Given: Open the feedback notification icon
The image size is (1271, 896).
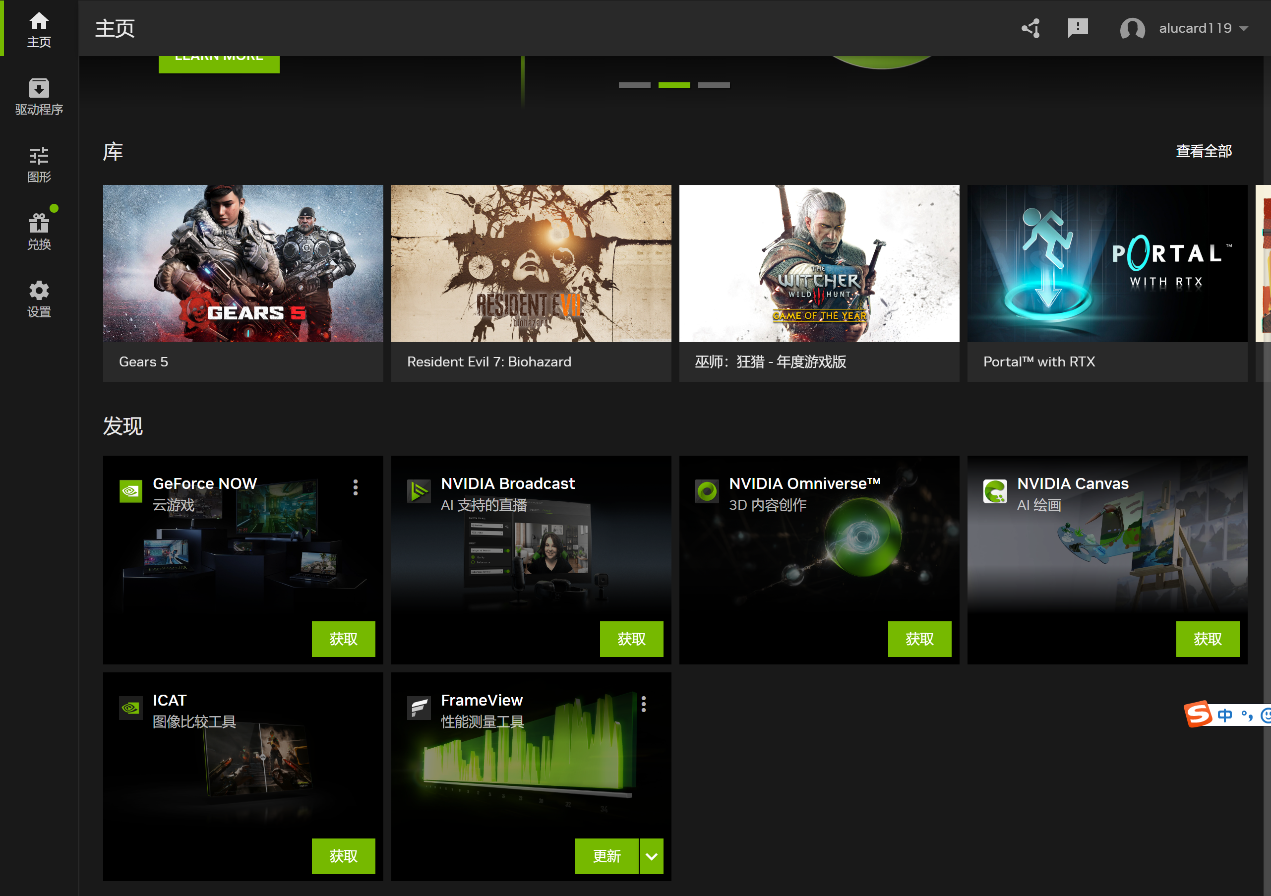Looking at the screenshot, I should pos(1077,28).
